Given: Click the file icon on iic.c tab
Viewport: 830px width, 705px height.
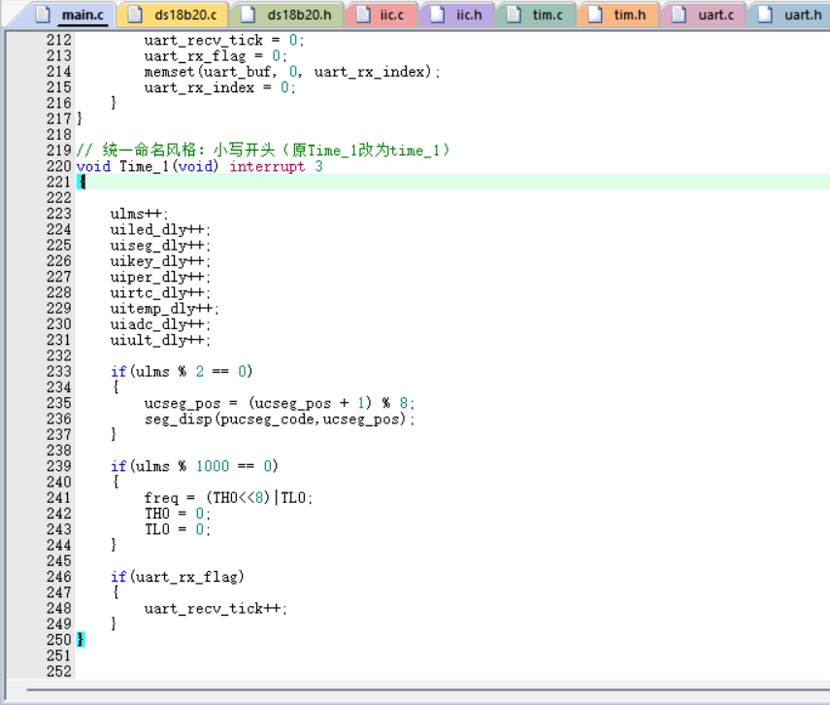Looking at the screenshot, I should [x=363, y=15].
